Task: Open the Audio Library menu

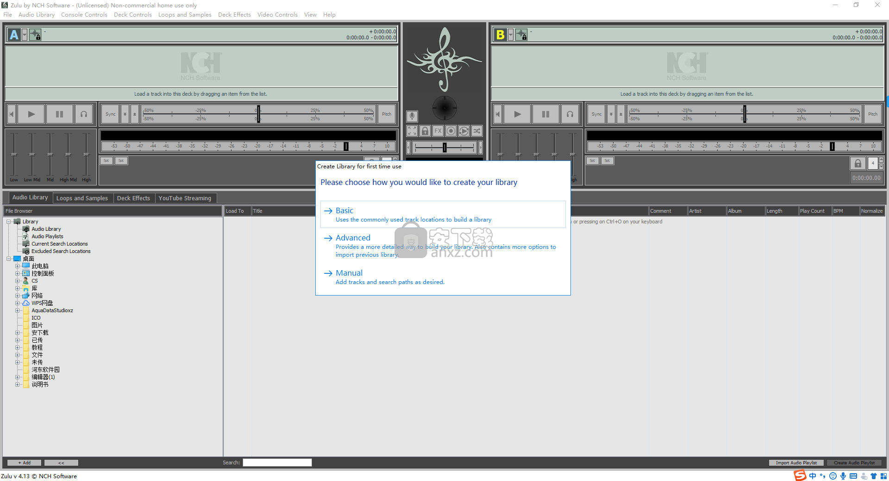Action: pyautogui.click(x=37, y=15)
